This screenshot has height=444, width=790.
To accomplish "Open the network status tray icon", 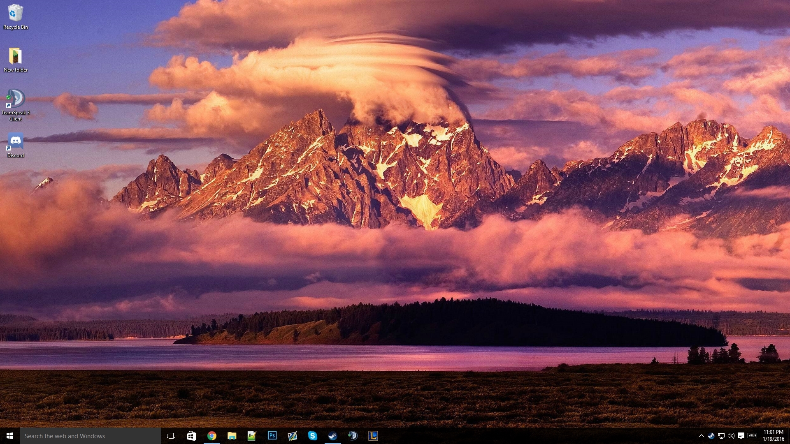I will (721, 436).
